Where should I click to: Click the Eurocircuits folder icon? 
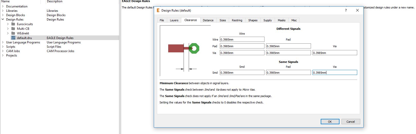pyautogui.click(x=13, y=24)
